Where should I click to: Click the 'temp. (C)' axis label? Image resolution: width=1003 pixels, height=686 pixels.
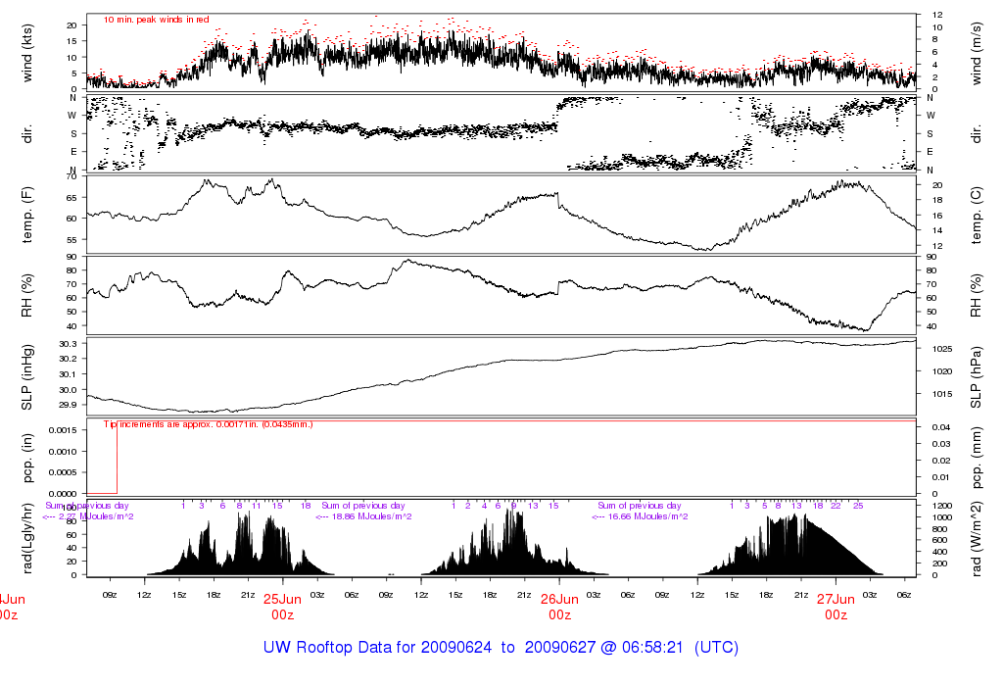pyautogui.click(x=976, y=215)
